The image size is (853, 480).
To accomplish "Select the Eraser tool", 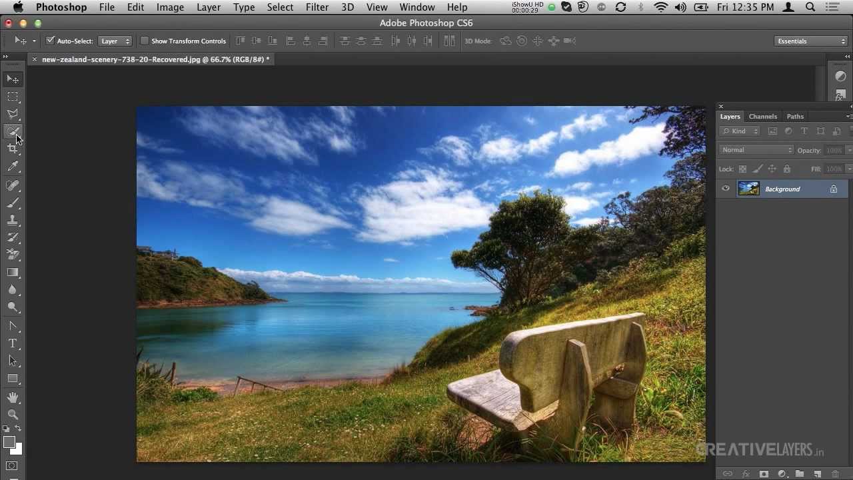I will 13,255.
